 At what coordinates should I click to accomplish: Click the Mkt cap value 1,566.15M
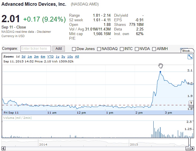102,34
